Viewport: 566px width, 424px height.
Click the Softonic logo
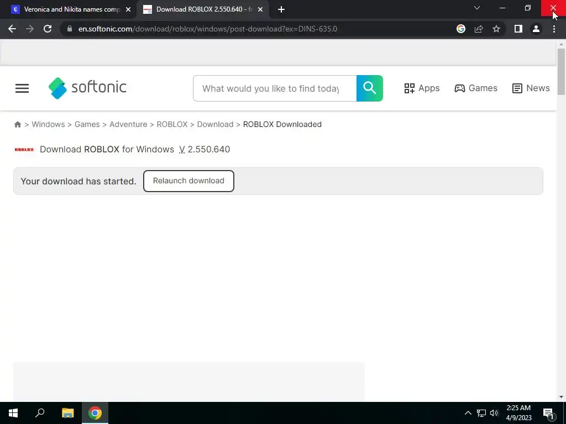[87, 88]
